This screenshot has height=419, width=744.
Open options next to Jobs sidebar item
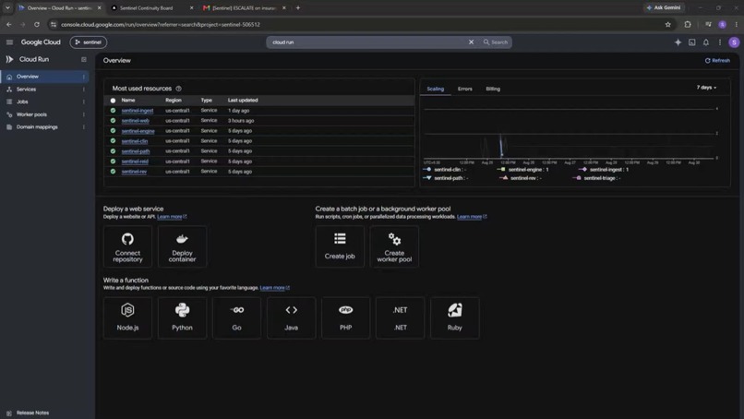point(84,102)
